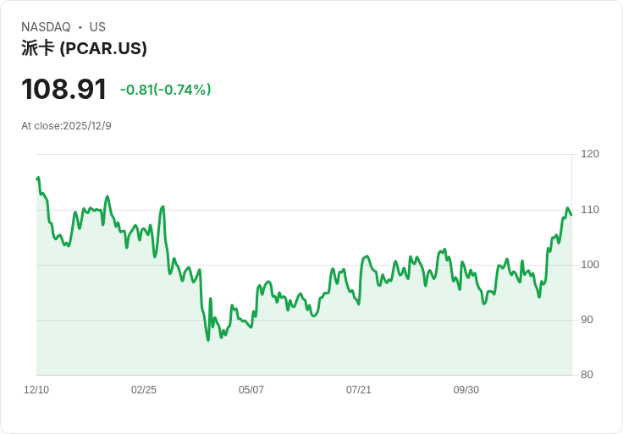Click the 120 price axis label

(x=590, y=154)
